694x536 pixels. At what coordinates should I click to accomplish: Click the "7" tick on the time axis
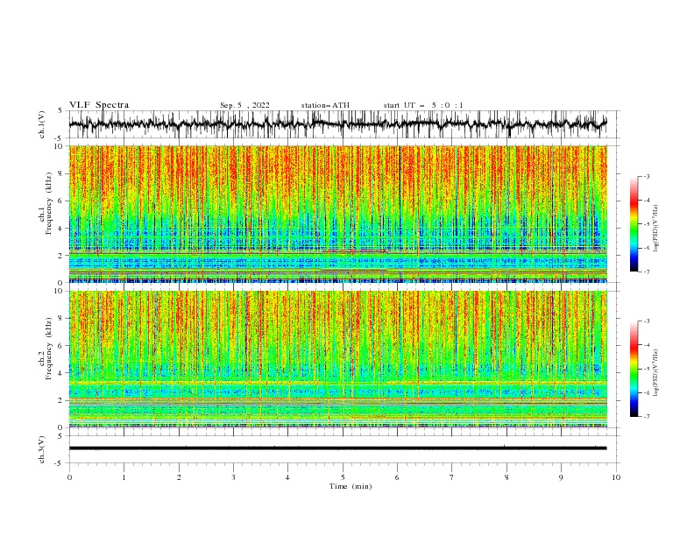coord(452,477)
